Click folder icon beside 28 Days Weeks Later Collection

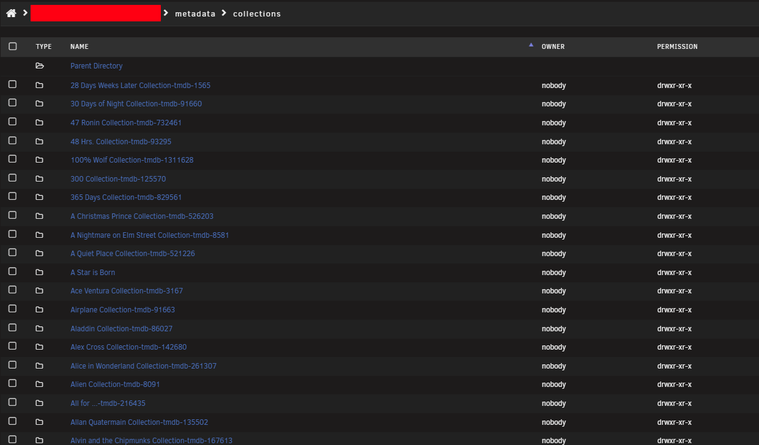(40, 85)
